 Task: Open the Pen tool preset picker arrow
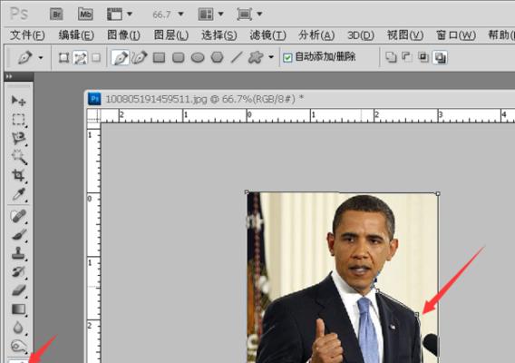point(41,57)
